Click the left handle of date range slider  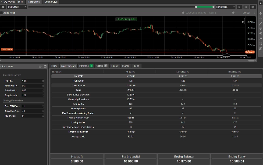pos(196,7)
